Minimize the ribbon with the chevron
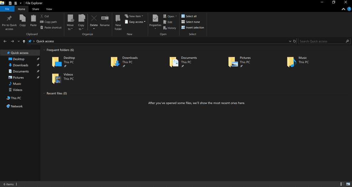Screen dimensions: 352x187 pos(343,9)
